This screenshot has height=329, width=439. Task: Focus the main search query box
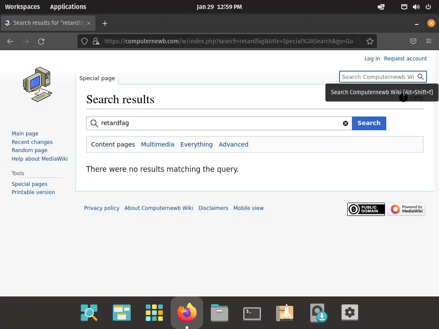click(219, 123)
